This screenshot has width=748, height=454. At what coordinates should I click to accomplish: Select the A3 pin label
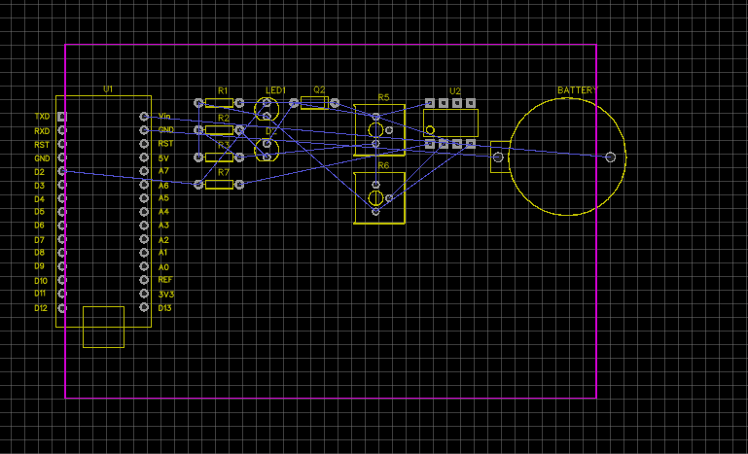(x=163, y=226)
